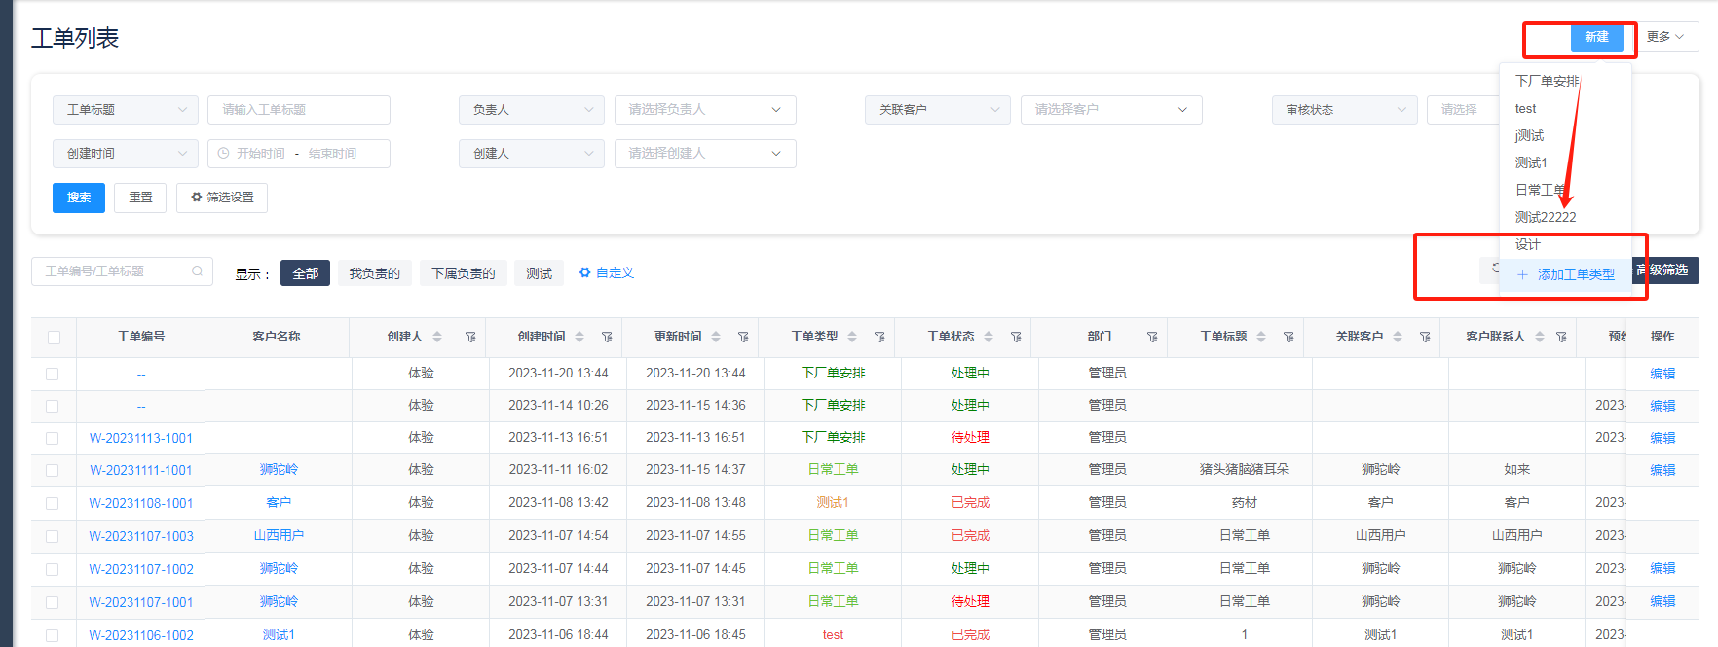Click search magnifier icon in 工单编号 box
The height and width of the screenshot is (647, 1718).
point(197,271)
